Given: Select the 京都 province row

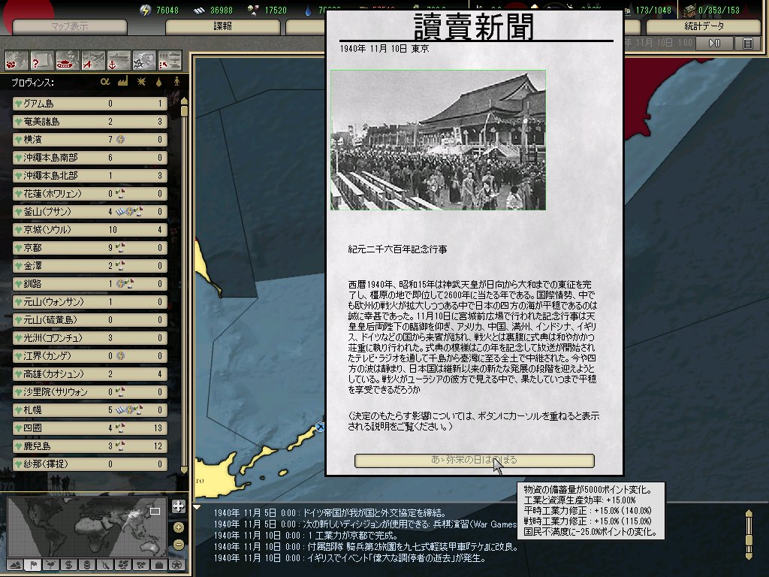Looking at the screenshot, I should (90, 248).
